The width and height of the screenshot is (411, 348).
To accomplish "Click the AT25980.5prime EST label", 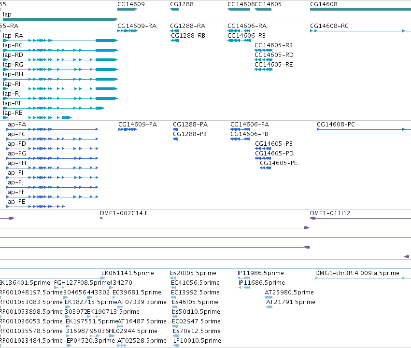I will click(289, 292).
